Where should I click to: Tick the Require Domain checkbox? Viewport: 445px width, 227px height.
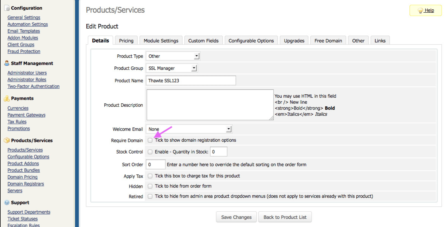[150, 140]
